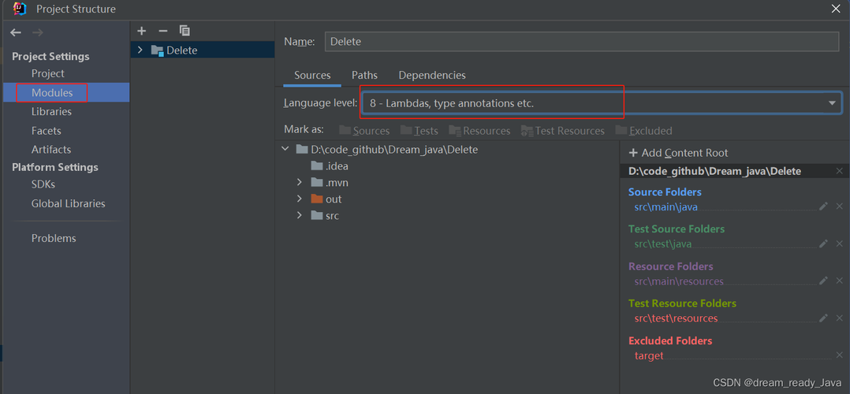
Task: Click the add module plus icon
Action: point(142,31)
